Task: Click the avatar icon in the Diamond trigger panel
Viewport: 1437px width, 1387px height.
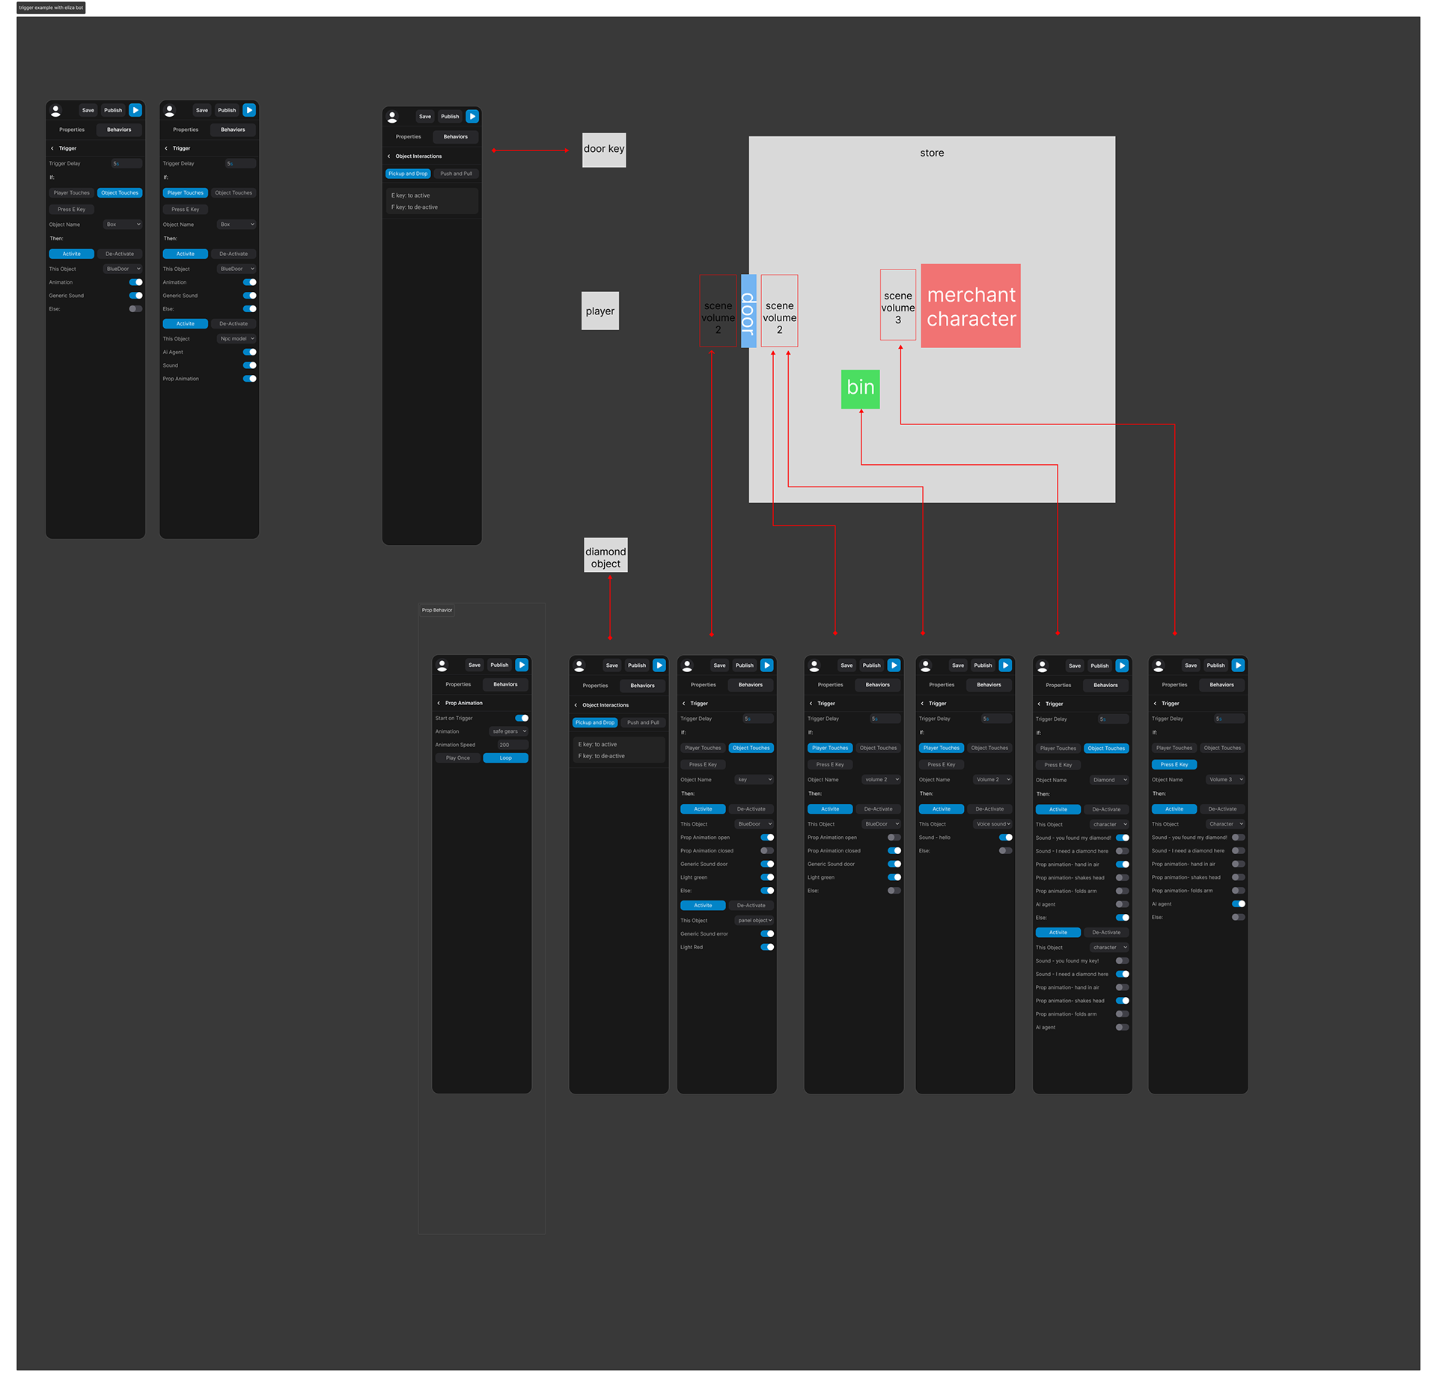Action: [x=1043, y=665]
